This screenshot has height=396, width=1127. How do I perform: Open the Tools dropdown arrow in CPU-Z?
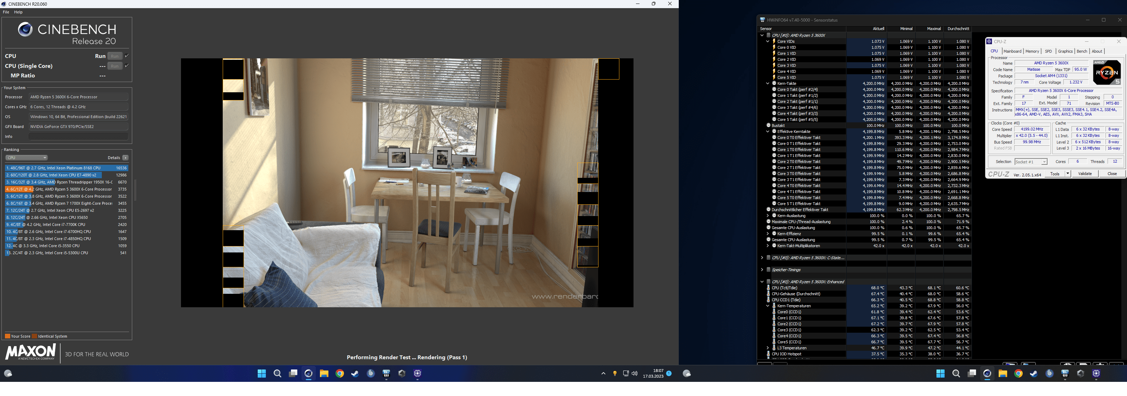coord(1068,174)
